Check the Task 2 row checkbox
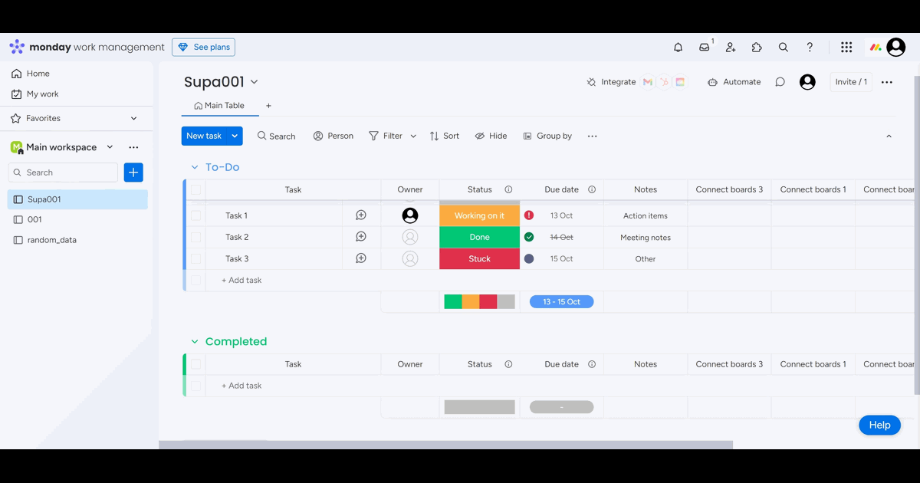Screen dimensions: 920x483 tap(196, 237)
